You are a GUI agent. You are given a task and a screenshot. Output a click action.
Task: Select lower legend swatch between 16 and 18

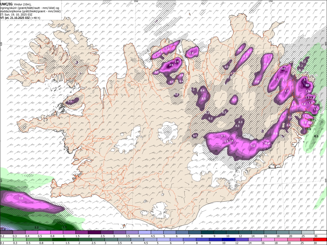[x=268, y=239]
